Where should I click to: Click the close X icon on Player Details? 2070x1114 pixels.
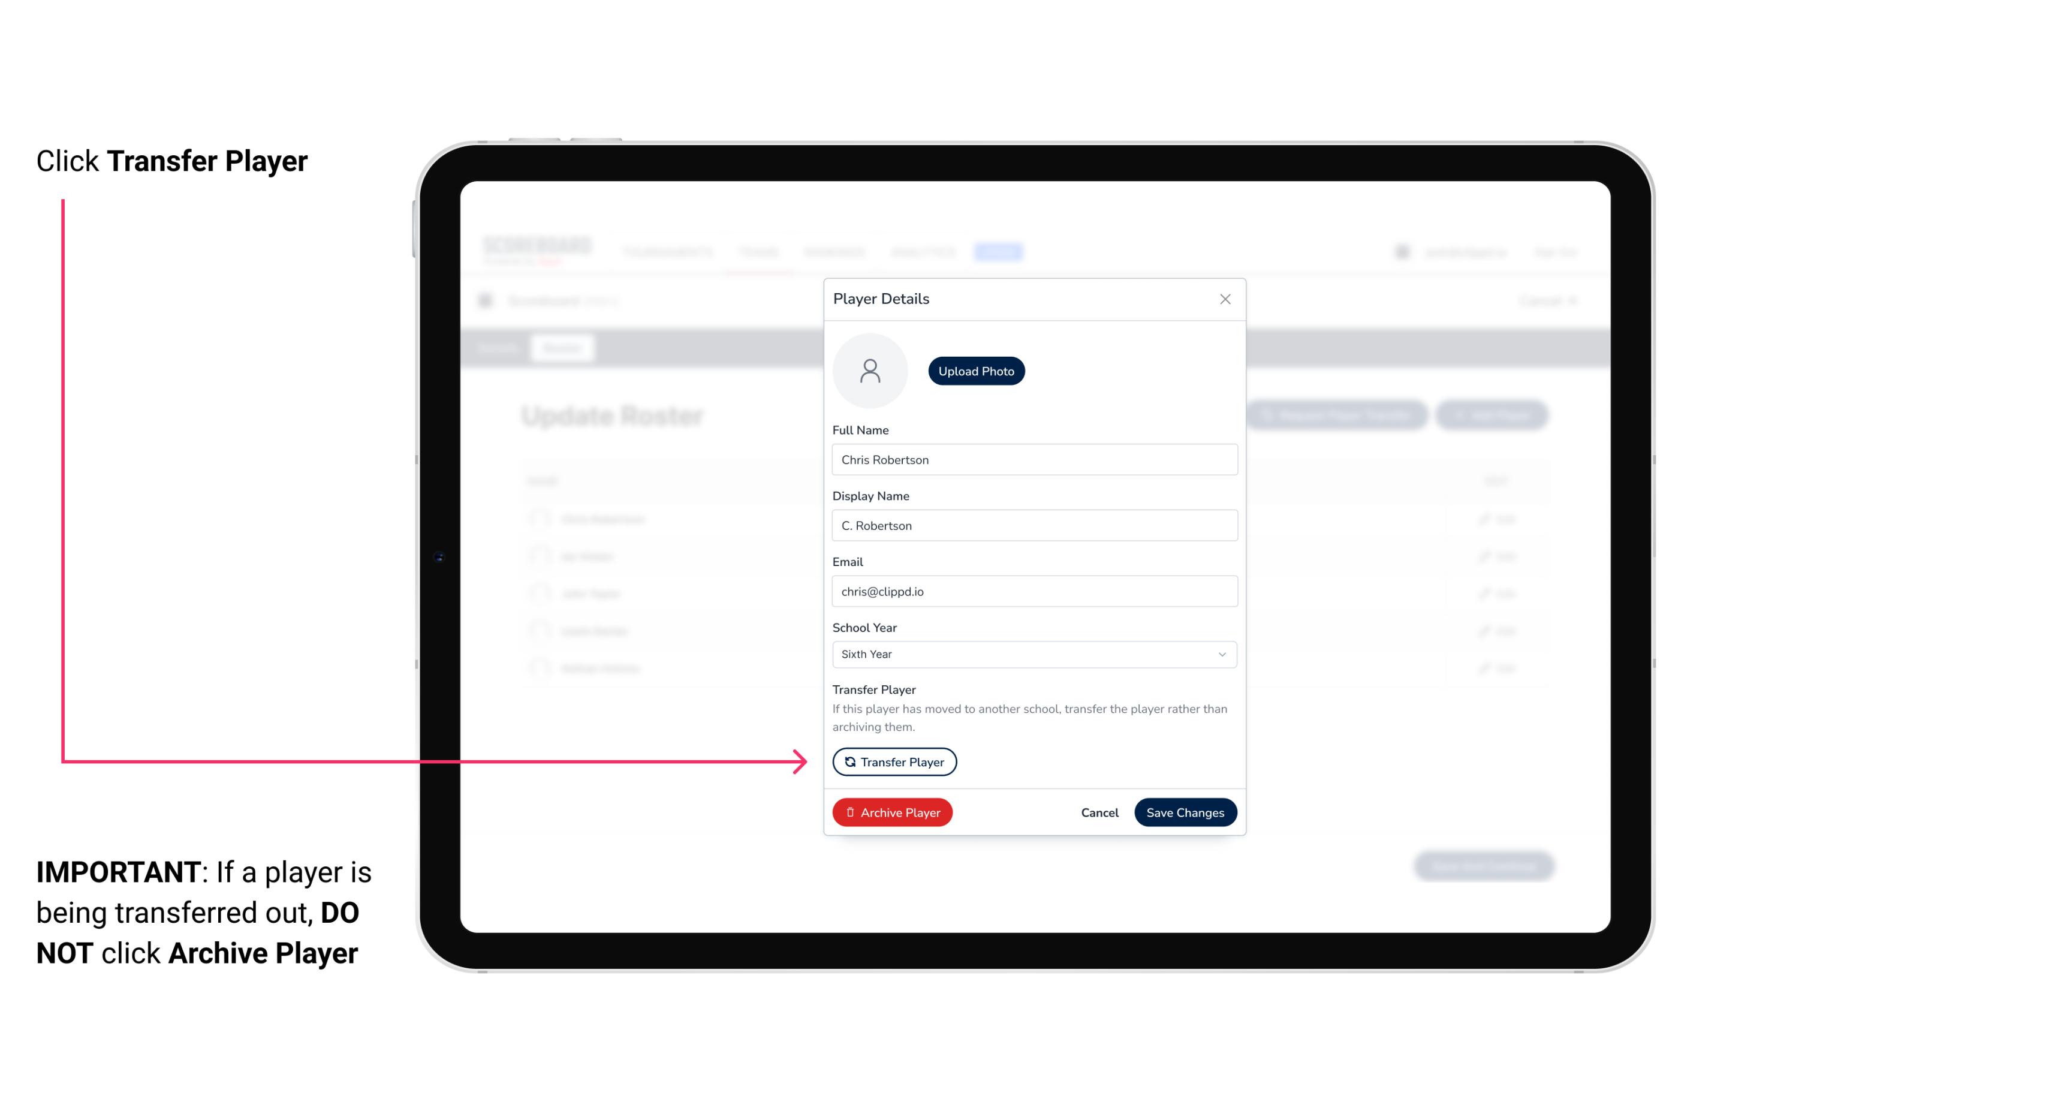pyautogui.click(x=1225, y=299)
